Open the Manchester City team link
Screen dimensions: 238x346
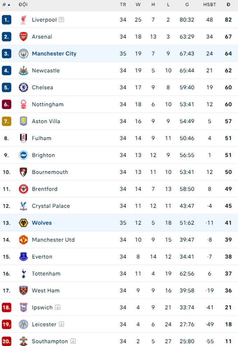pos(54,54)
